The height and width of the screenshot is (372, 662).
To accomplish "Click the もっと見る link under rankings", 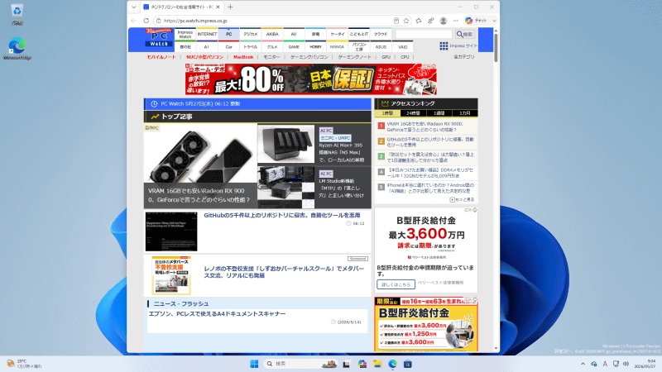I will click(462, 199).
